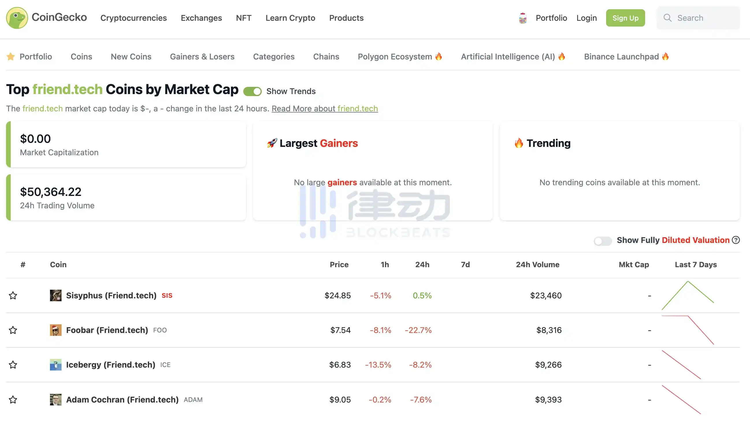The width and height of the screenshot is (750, 423).
Task: Disable the Show Trends toggle
Action: tap(253, 91)
